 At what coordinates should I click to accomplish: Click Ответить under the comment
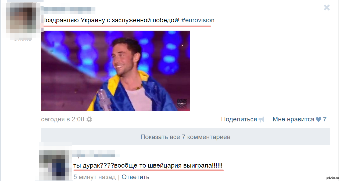[x=135, y=177]
